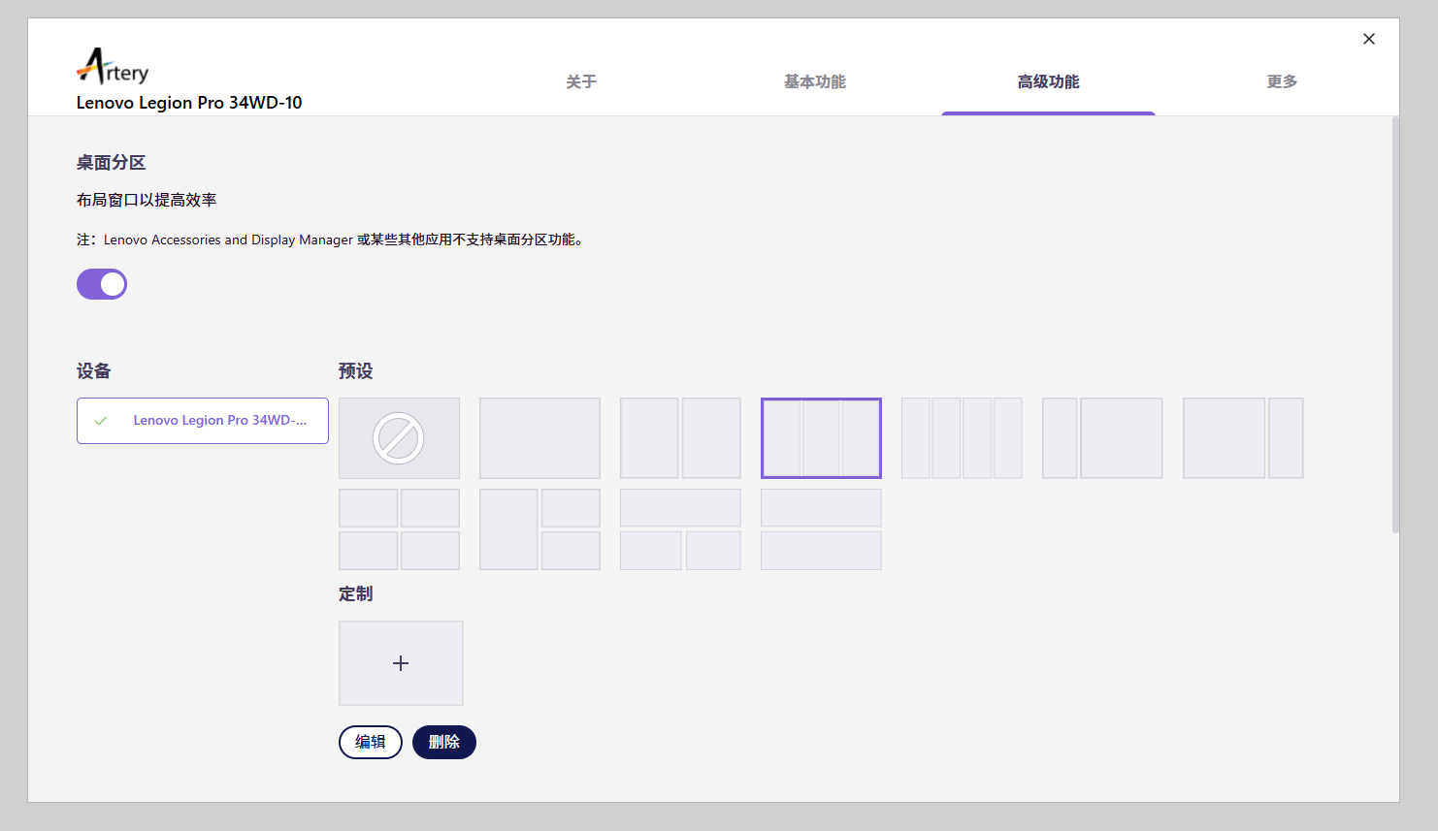Click the vertical scrollbar on the right
The image size is (1438, 831).
click(x=1395, y=325)
